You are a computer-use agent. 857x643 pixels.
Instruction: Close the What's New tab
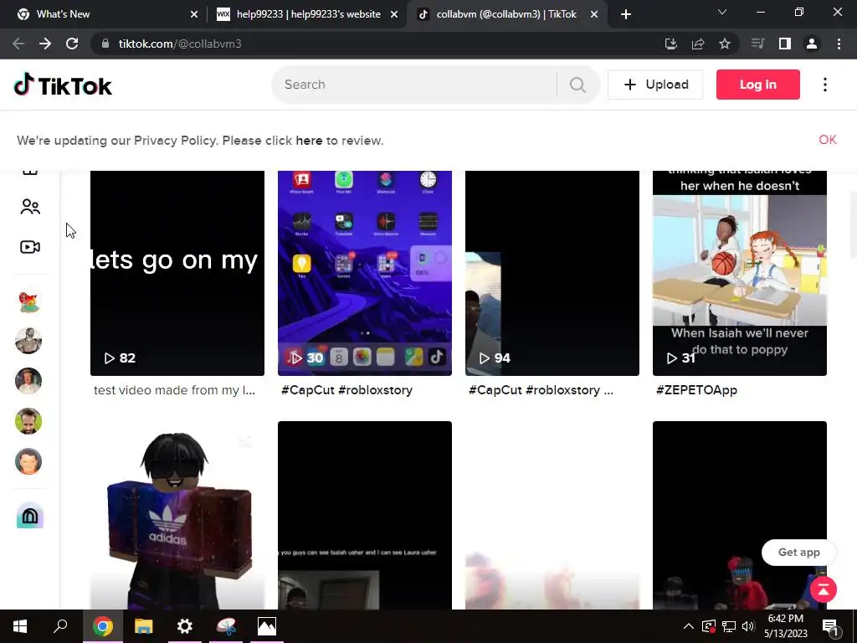click(x=194, y=14)
